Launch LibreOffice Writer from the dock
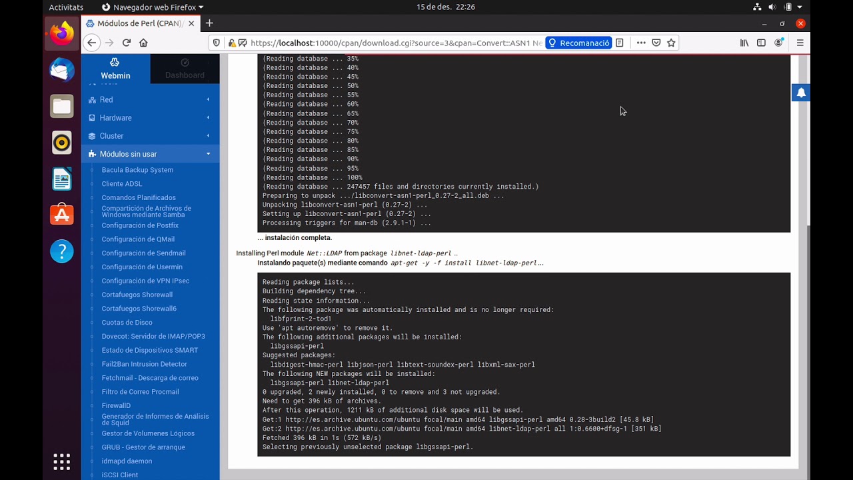This screenshot has width=853, height=480. (62, 179)
